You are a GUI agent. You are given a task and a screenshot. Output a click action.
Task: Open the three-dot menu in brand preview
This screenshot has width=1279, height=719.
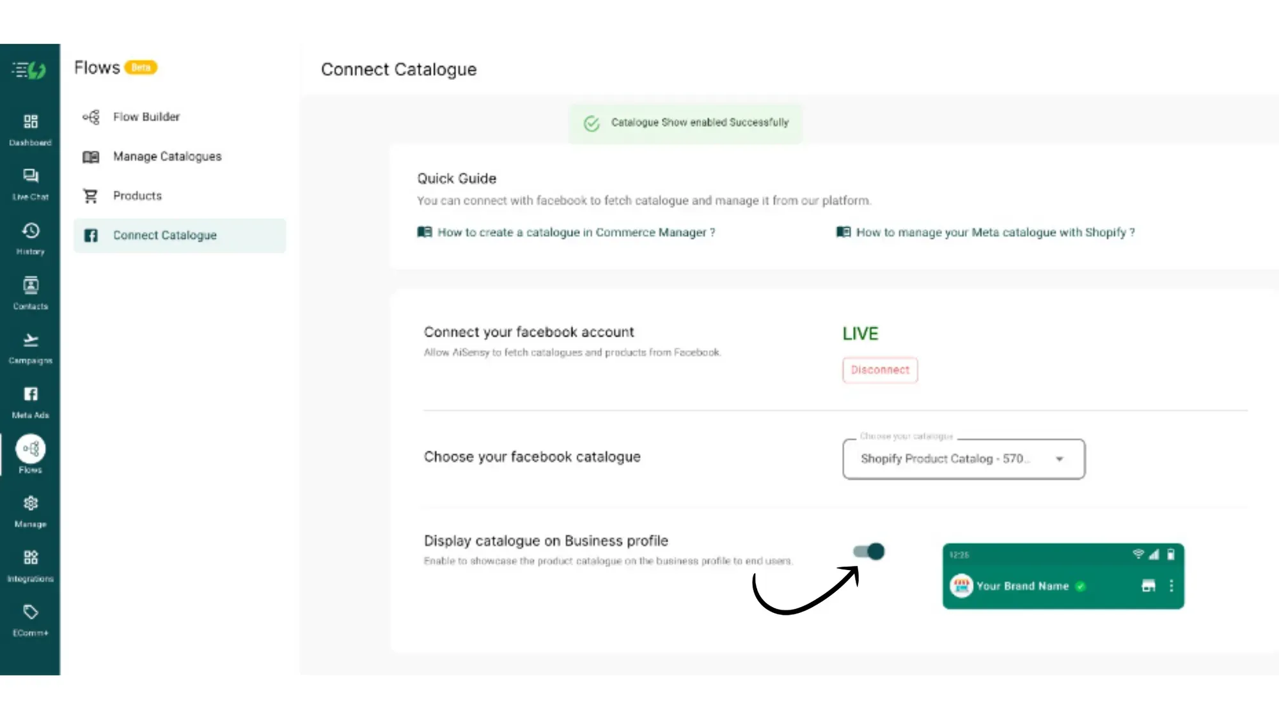click(1172, 585)
